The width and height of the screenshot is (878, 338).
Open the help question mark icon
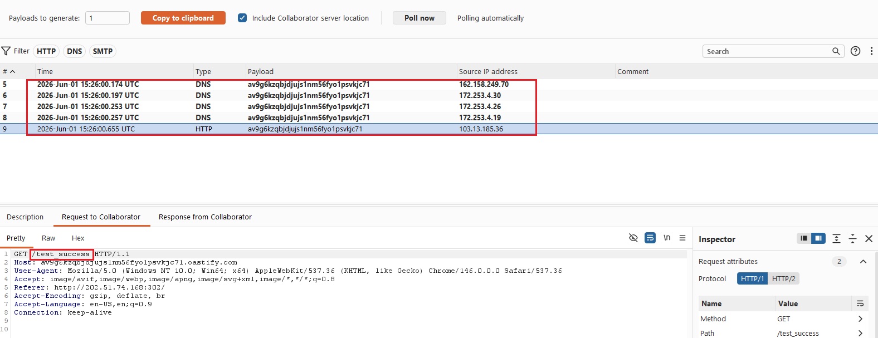[856, 51]
